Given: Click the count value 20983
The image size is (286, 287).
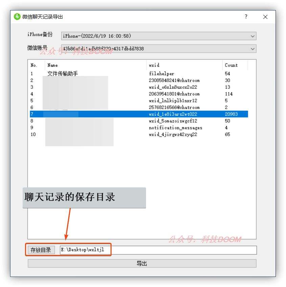Looking at the screenshot, I should (231, 114).
